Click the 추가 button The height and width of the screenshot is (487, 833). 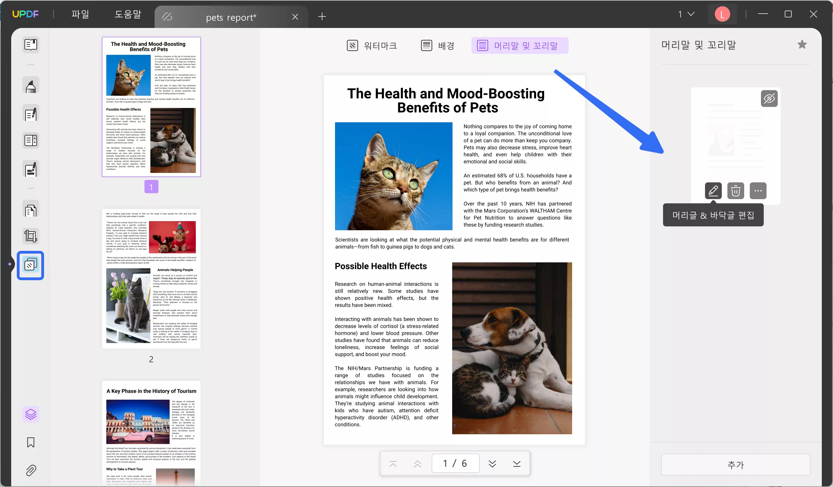pos(735,465)
